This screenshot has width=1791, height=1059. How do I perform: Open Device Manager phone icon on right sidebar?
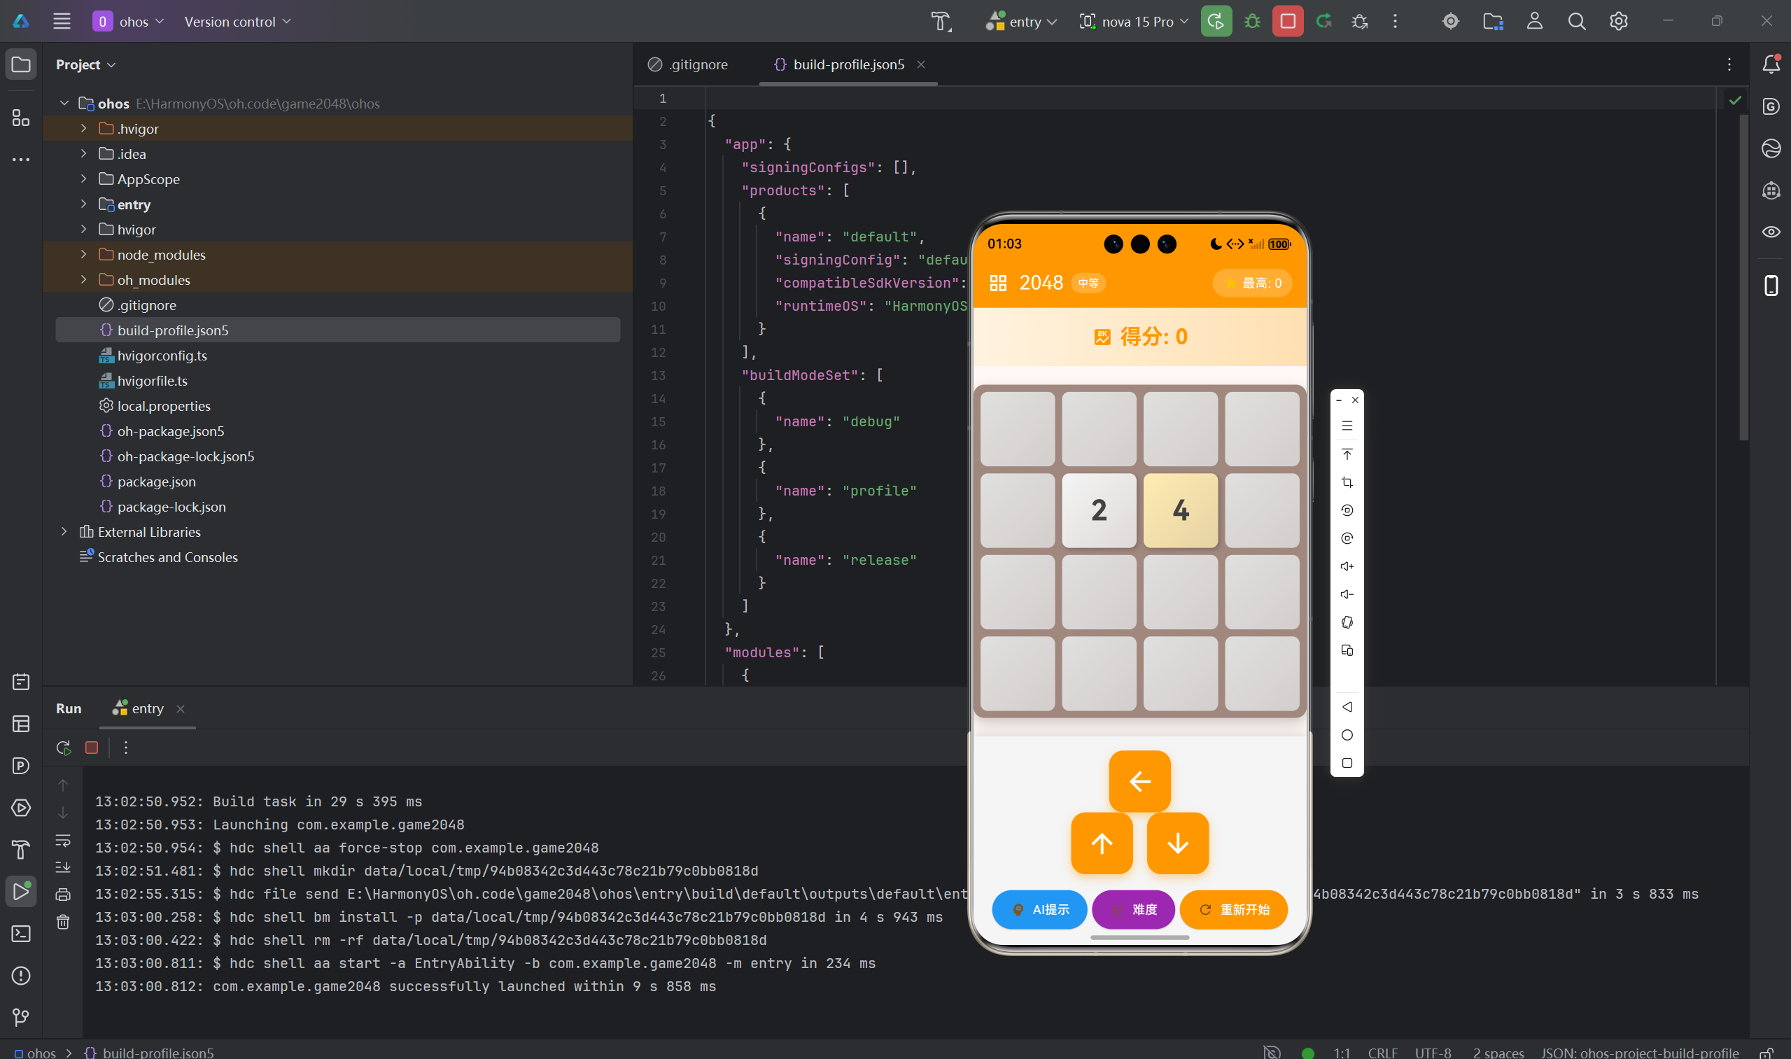pyautogui.click(x=1771, y=286)
